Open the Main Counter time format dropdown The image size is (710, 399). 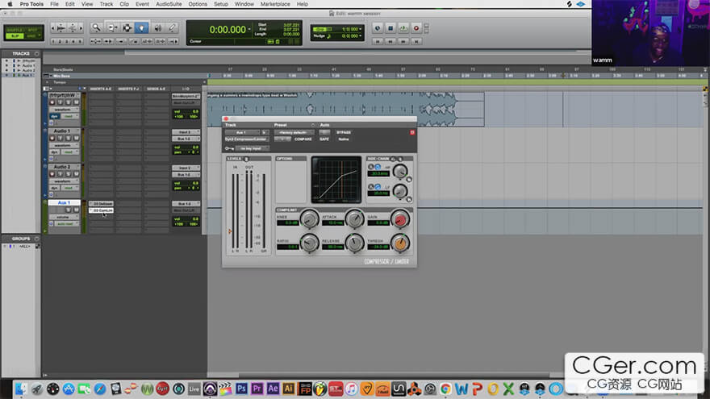tap(249, 30)
